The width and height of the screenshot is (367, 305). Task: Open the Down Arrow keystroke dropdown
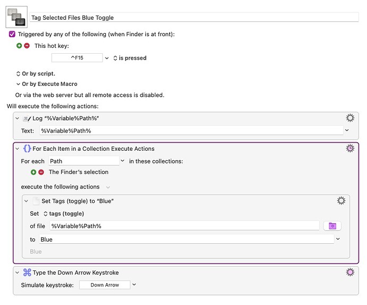[x=134, y=285]
